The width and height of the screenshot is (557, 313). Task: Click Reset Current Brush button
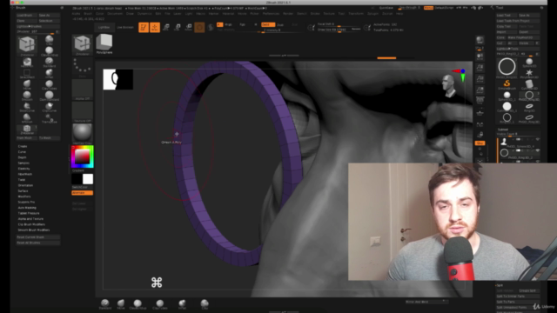38,237
